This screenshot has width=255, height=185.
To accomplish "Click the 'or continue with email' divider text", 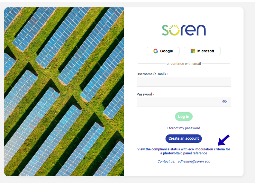I will pos(184,64).
